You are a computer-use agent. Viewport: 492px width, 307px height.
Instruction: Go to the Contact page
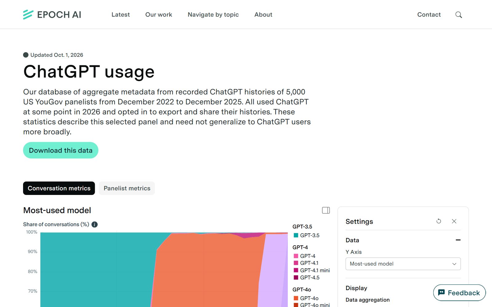tap(429, 14)
